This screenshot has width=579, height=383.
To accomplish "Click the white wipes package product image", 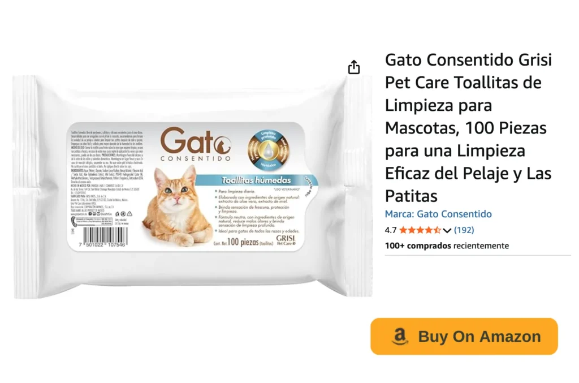I will [192, 187].
